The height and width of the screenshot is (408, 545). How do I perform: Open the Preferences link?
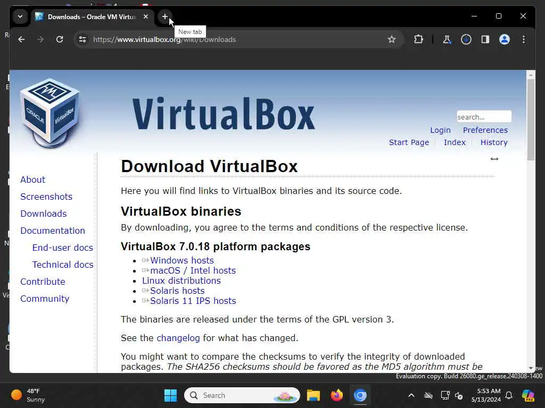(x=485, y=130)
